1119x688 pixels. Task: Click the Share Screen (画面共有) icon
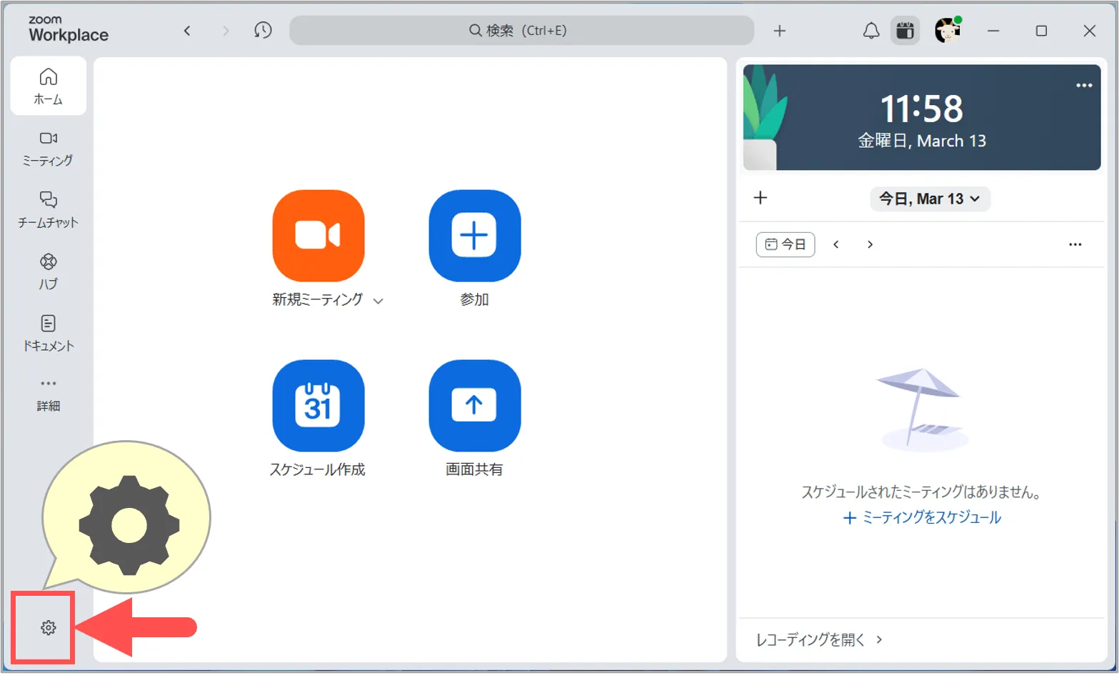pos(474,405)
